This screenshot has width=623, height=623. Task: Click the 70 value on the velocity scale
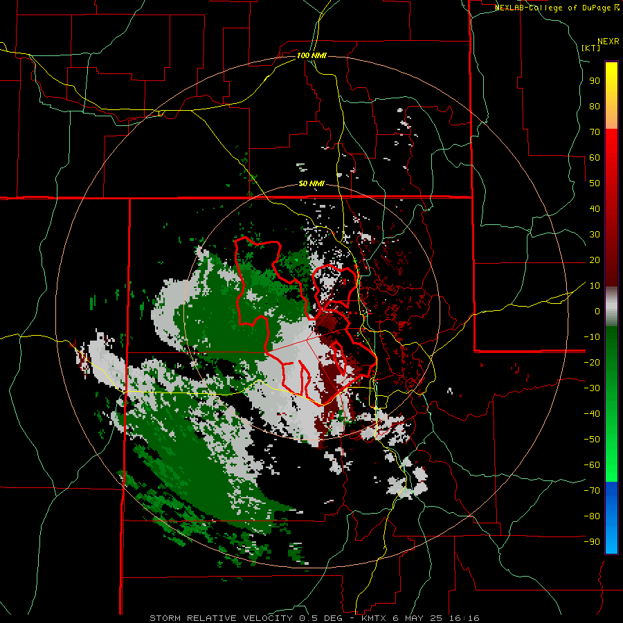coord(595,132)
